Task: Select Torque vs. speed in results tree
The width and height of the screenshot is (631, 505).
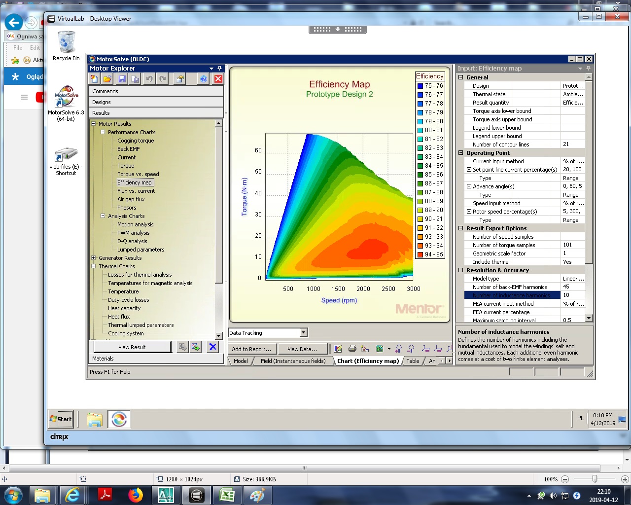Action: pyautogui.click(x=138, y=174)
